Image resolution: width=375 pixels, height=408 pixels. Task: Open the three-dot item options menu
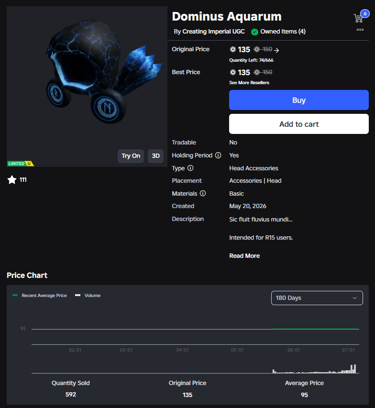[x=360, y=30]
